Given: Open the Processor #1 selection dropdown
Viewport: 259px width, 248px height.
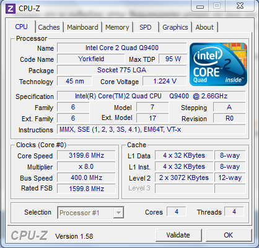Looking at the screenshot, I should [x=90, y=213].
